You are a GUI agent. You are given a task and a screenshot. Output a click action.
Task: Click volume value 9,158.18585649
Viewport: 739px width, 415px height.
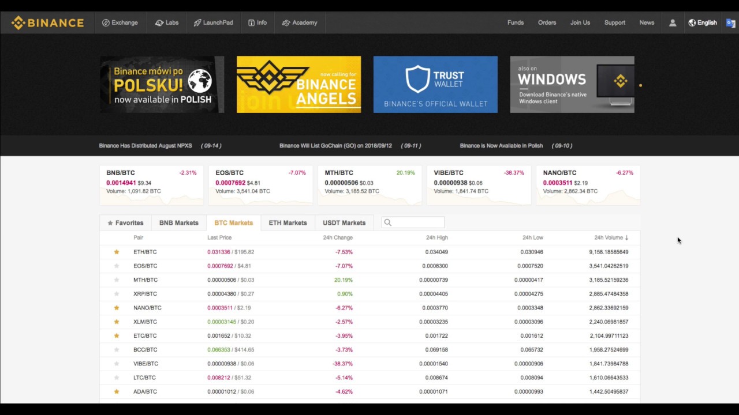pos(609,252)
